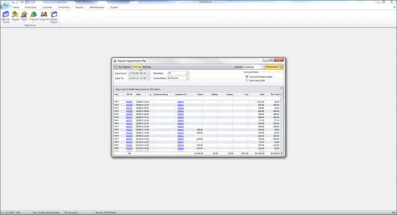Screen dimensions: 397x215
Task: Open the Layout combo box
Action: tap(263, 67)
